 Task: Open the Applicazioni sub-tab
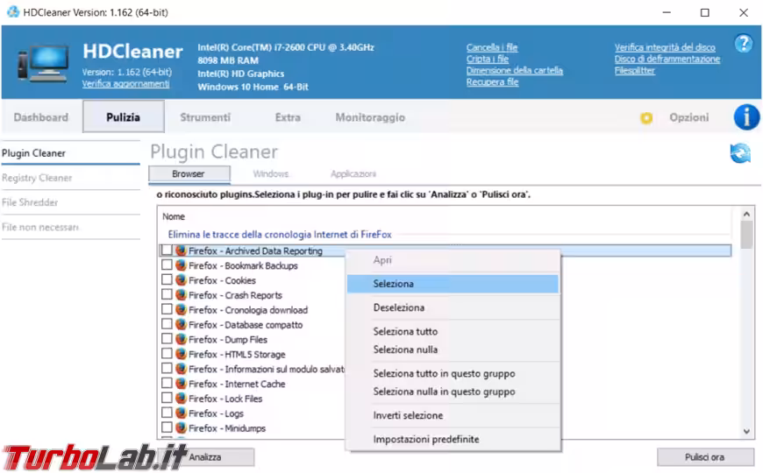[353, 173]
